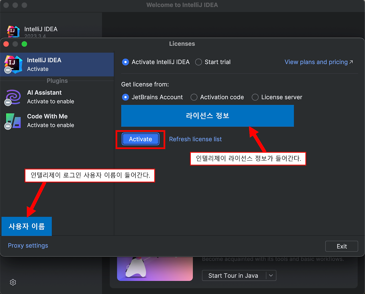Select JetBrains Account license option
The width and height of the screenshot is (365, 294).
[x=125, y=97]
